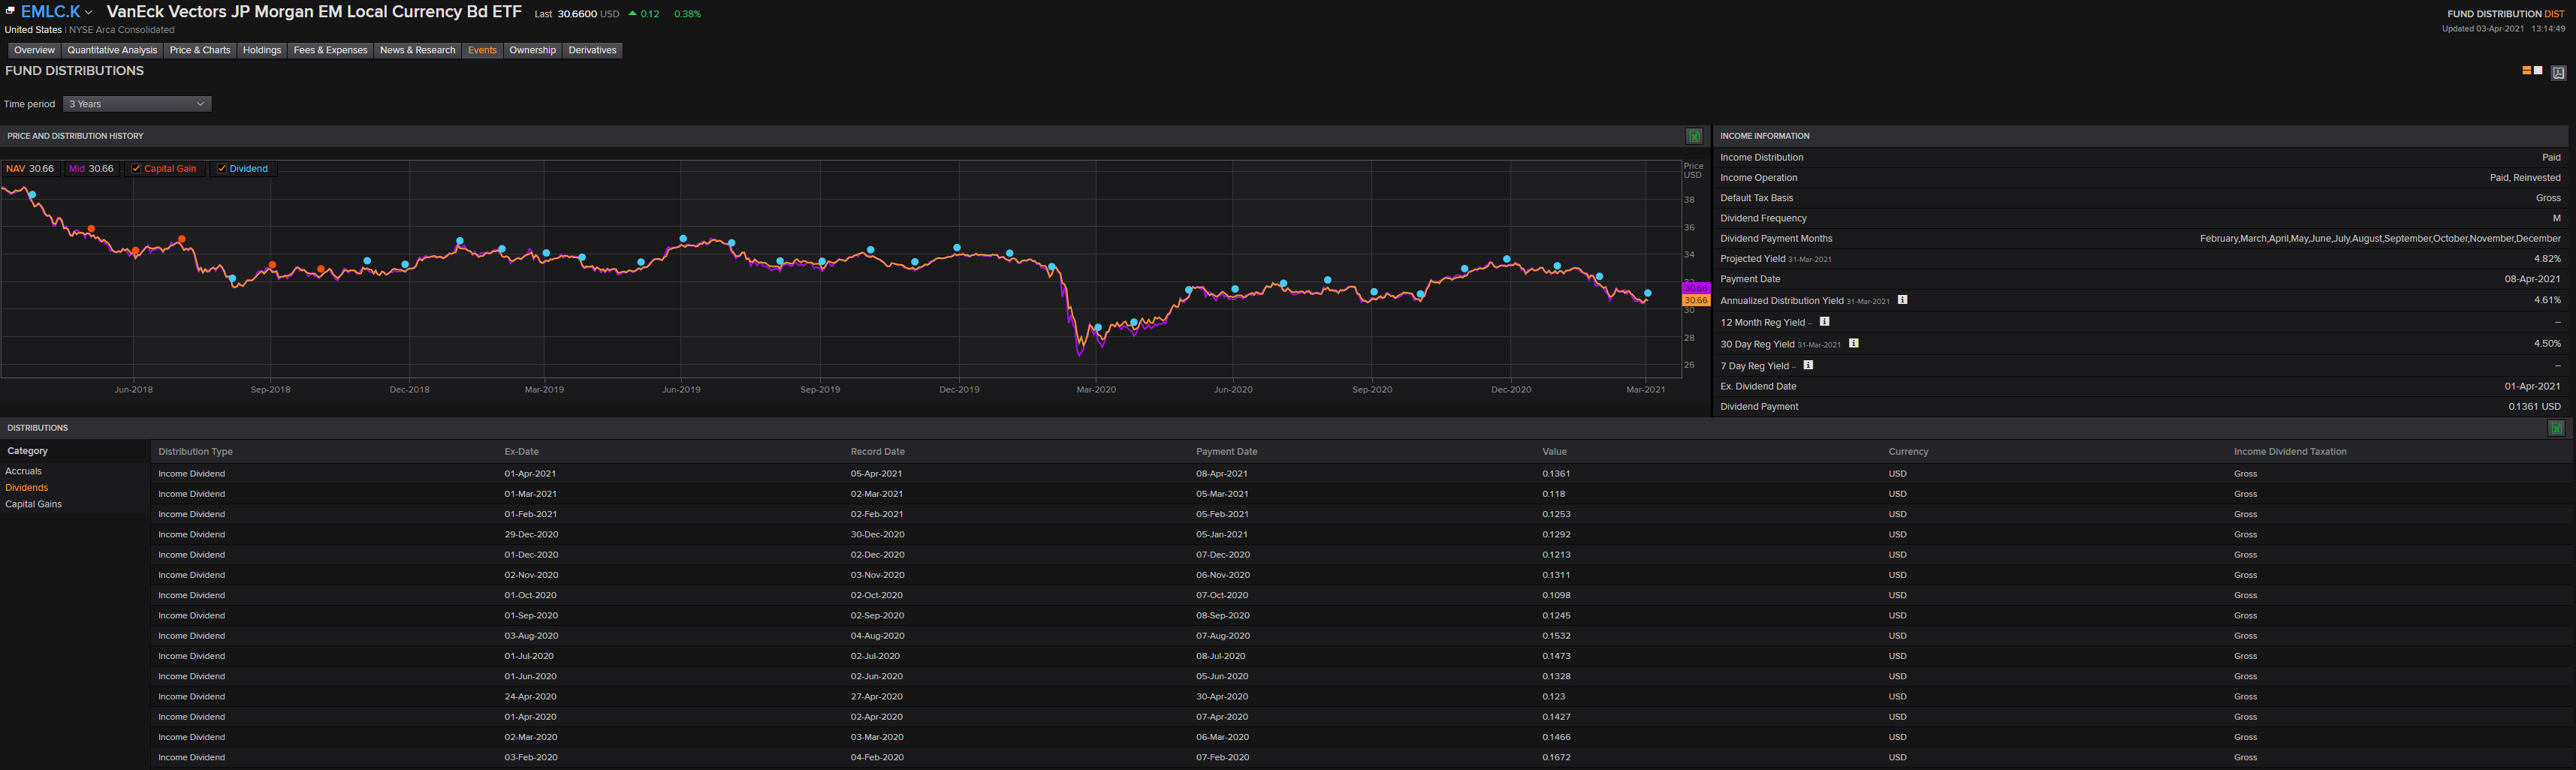The image size is (2576, 770).
Task: Click the Dec-2019 label on the chart axis
Action: 959,390
